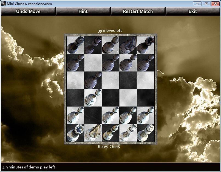Select the white pawn above the white bishop

tap(110, 115)
